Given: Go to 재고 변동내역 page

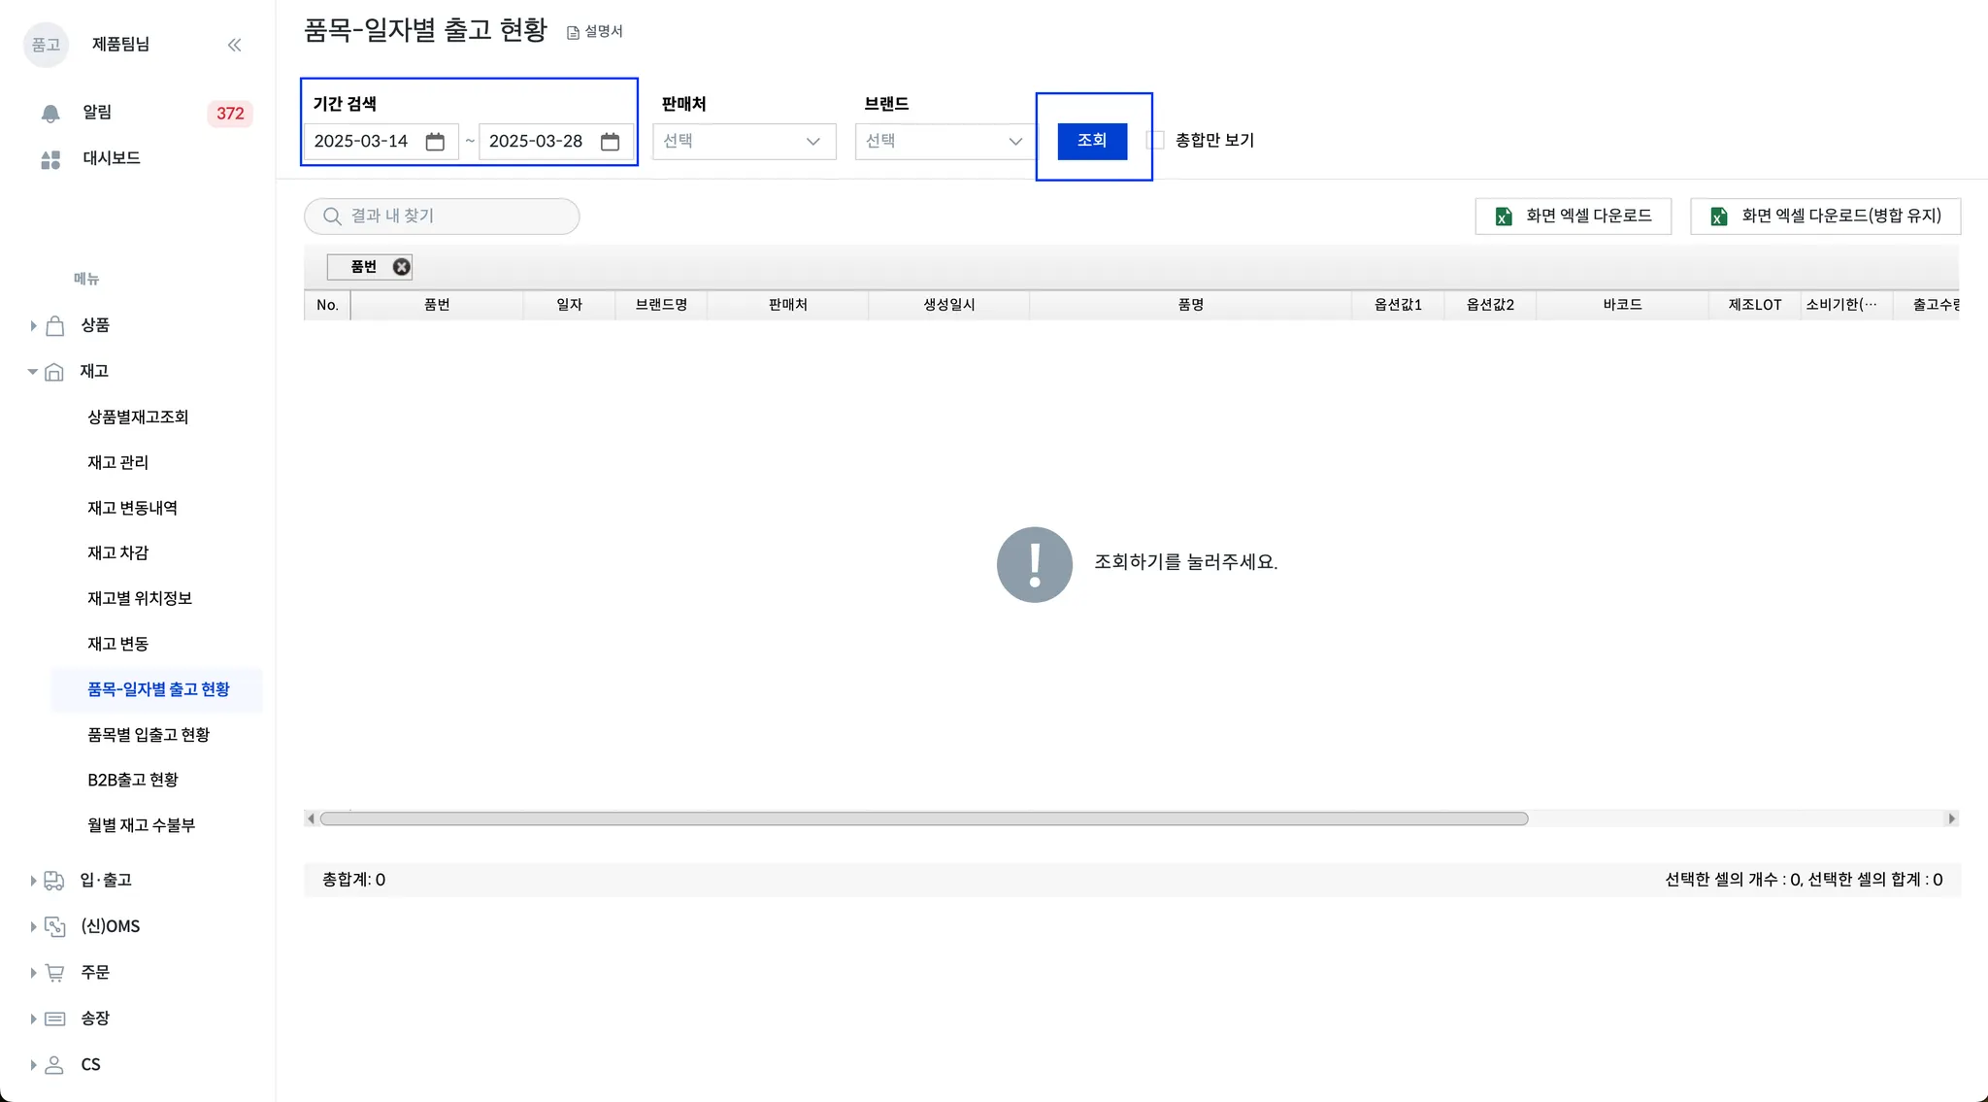Looking at the screenshot, I should (x=132, y=508).
